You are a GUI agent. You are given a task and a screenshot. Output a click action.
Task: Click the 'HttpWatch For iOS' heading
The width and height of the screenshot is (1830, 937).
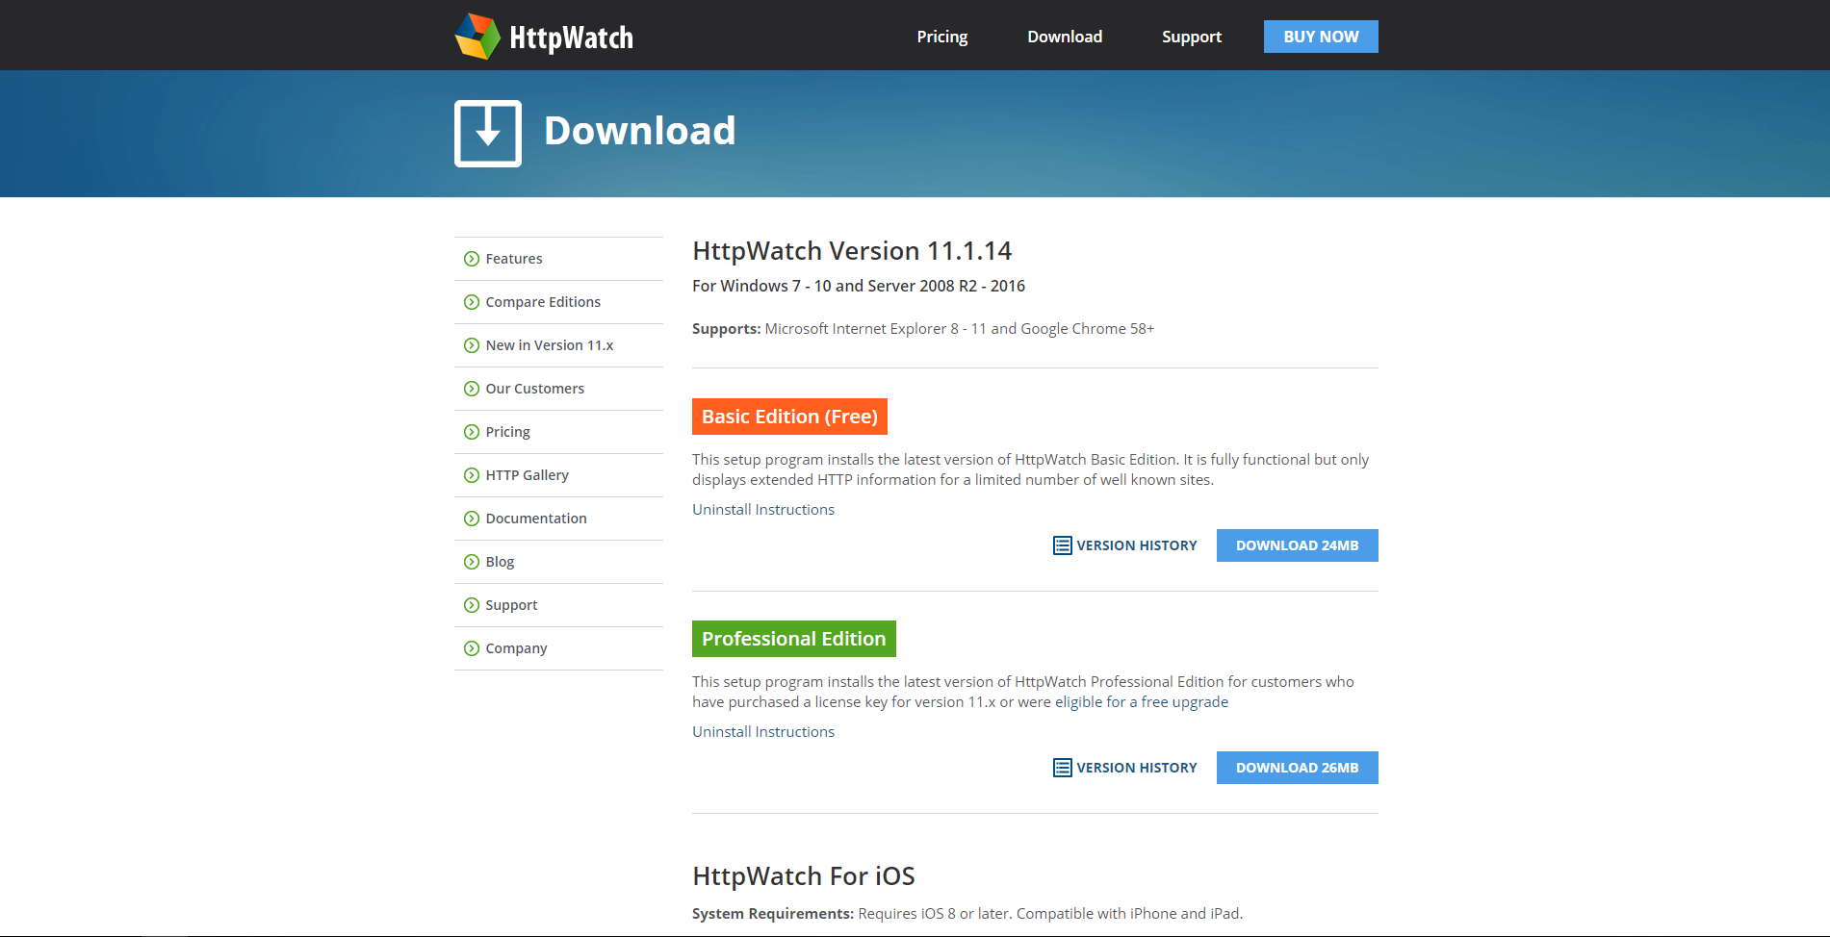point(804,876)
